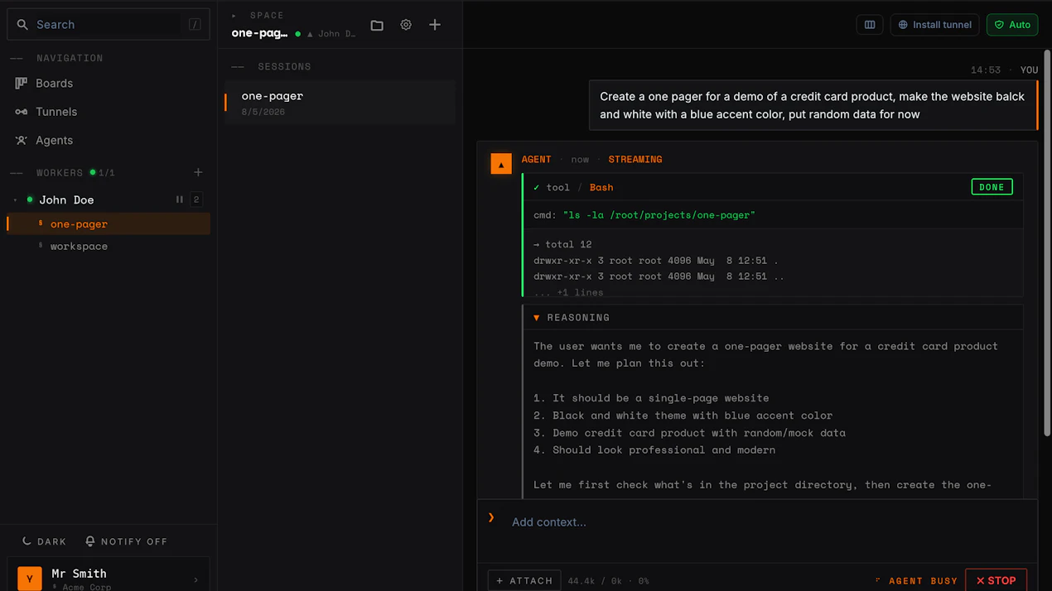1052x591 pixels.
Task: Collapse the John Doe worker tree
Action: click(x=15, y=199)
